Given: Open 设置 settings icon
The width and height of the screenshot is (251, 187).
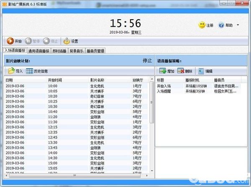Looking at the screenshot, I should pyautogui.click(x=67, y=41).
